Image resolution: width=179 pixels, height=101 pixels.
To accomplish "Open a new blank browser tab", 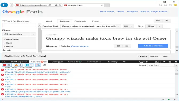I will coord(107,5).
